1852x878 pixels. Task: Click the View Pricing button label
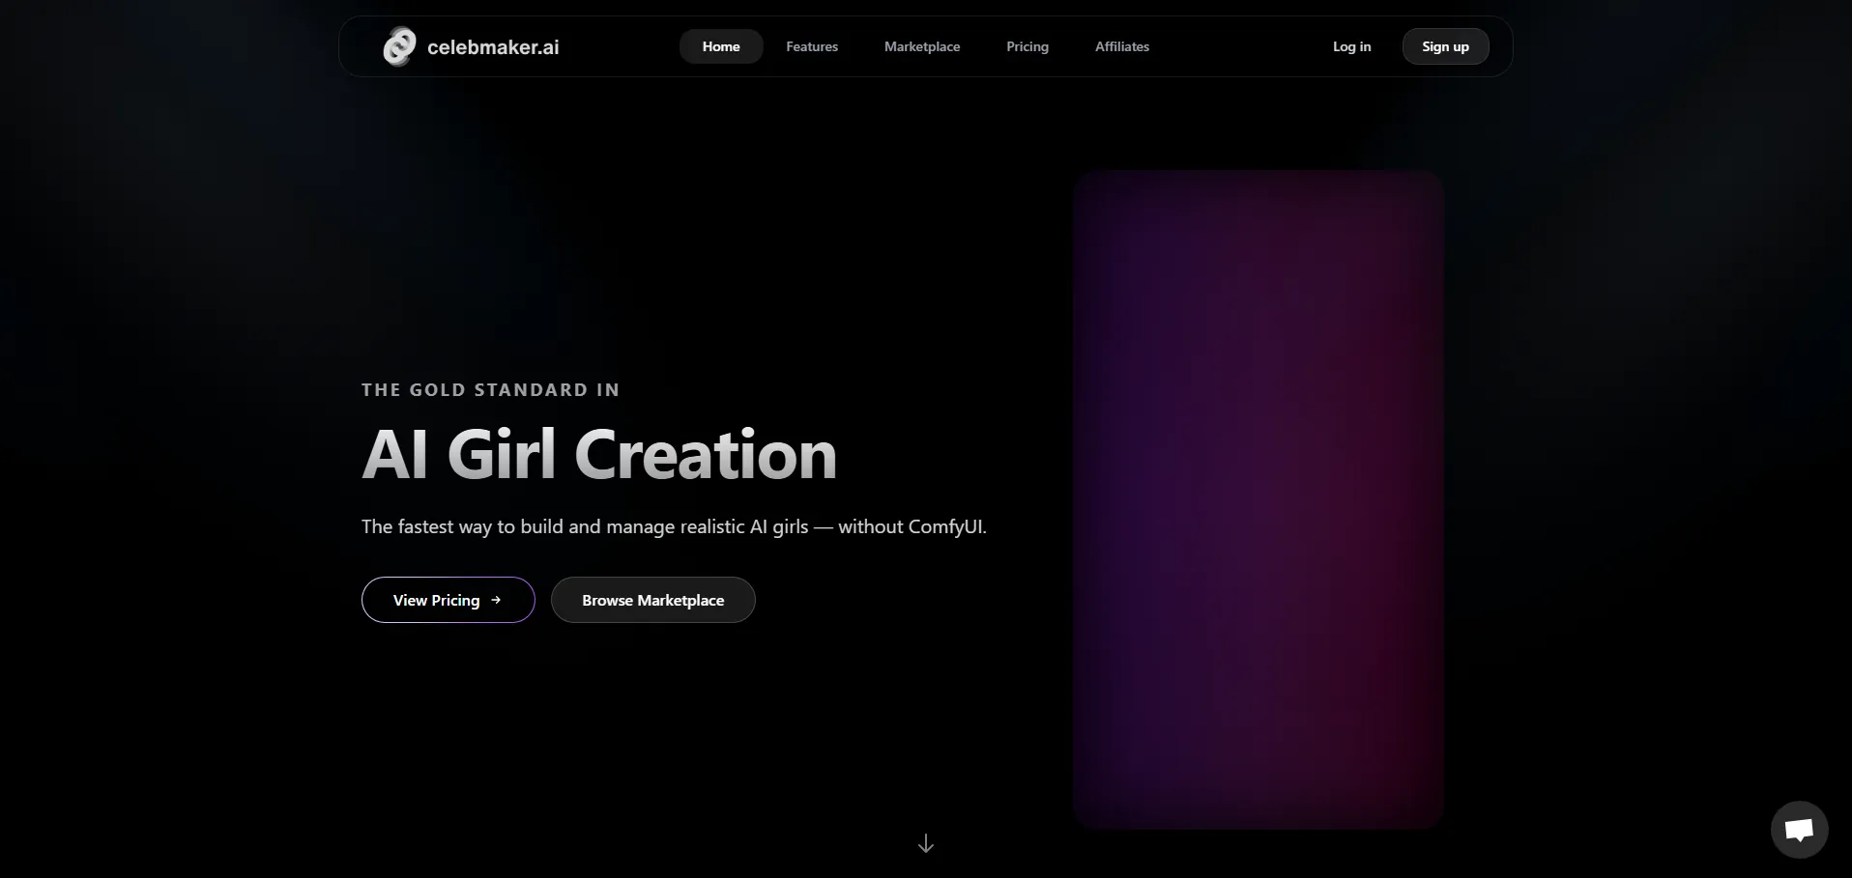click(x=436, y=600)
